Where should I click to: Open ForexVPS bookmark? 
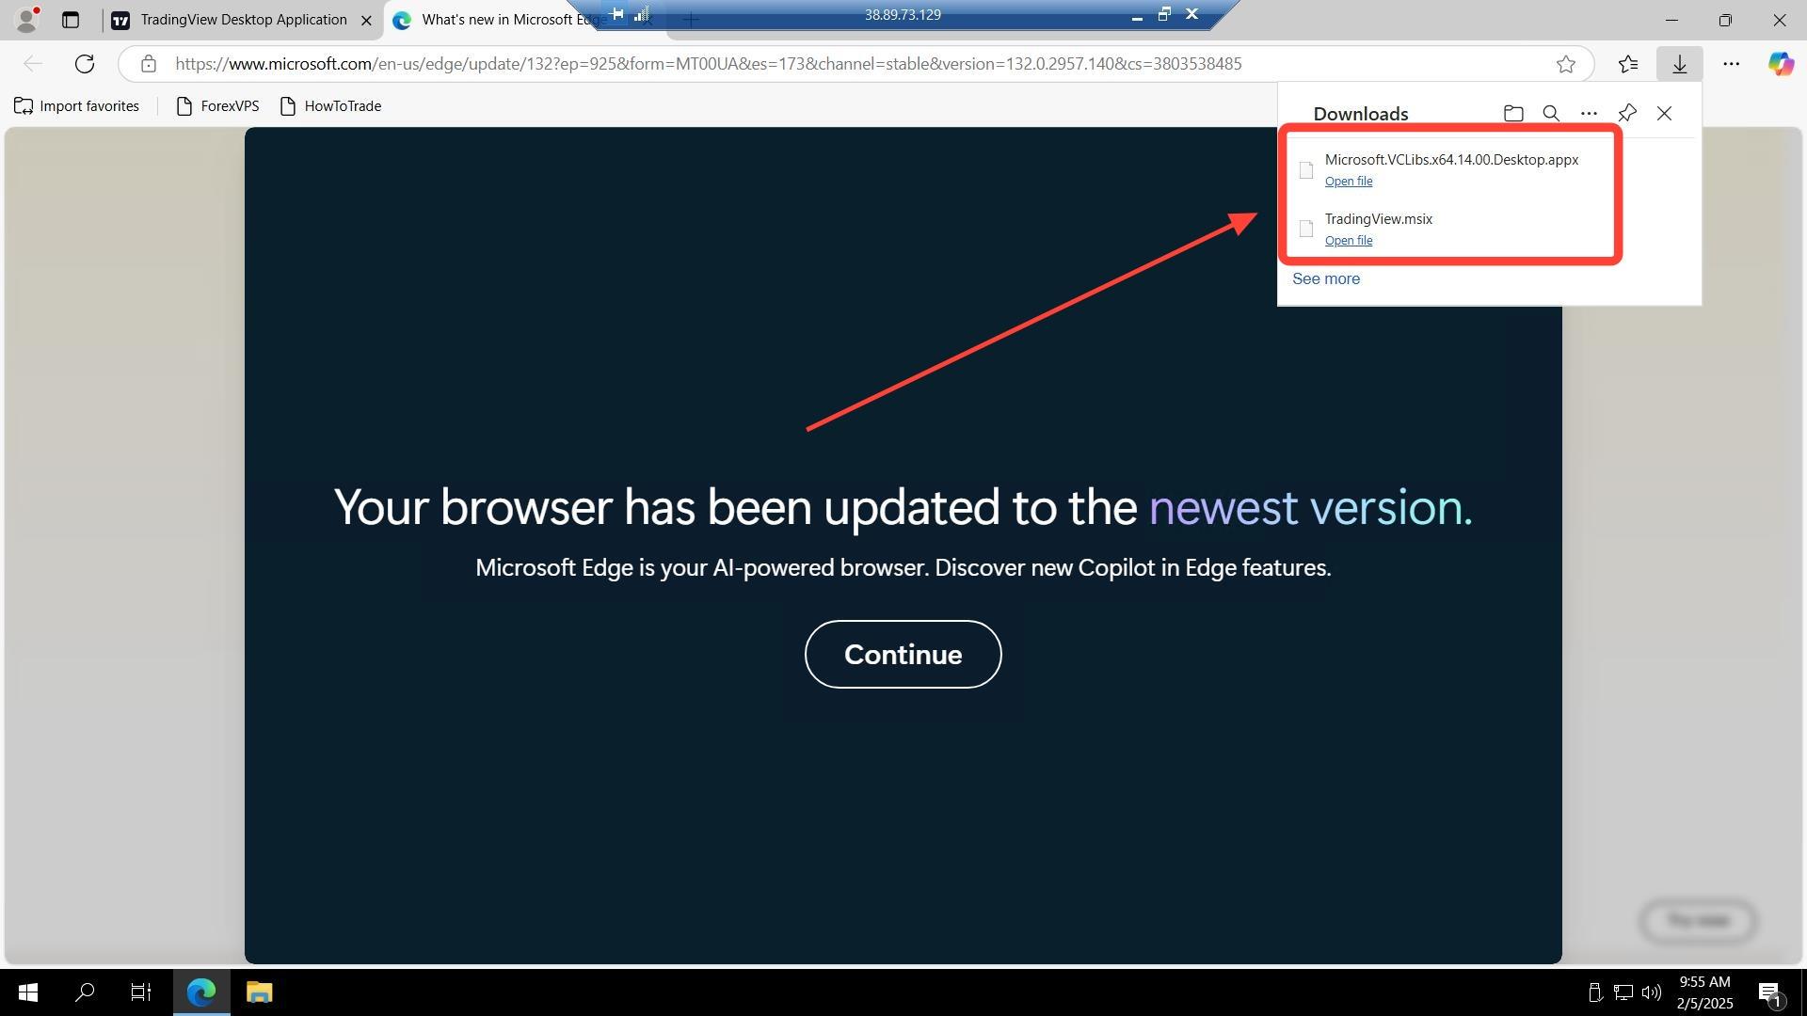218,106
